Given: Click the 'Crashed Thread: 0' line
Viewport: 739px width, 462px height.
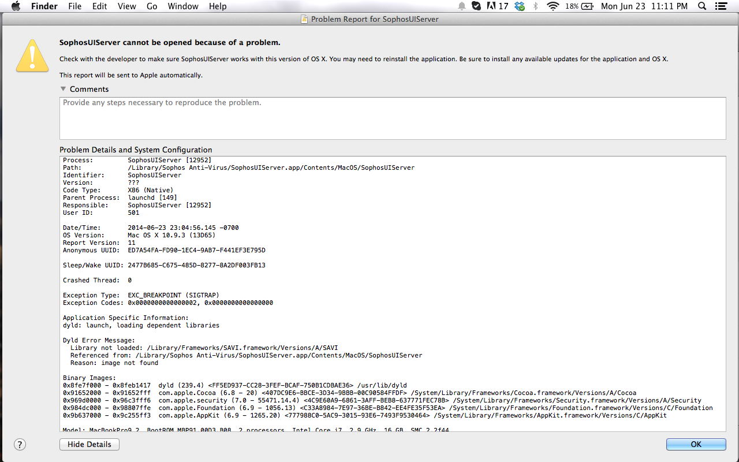Looking at the screenshot, I should pos(97,280).
